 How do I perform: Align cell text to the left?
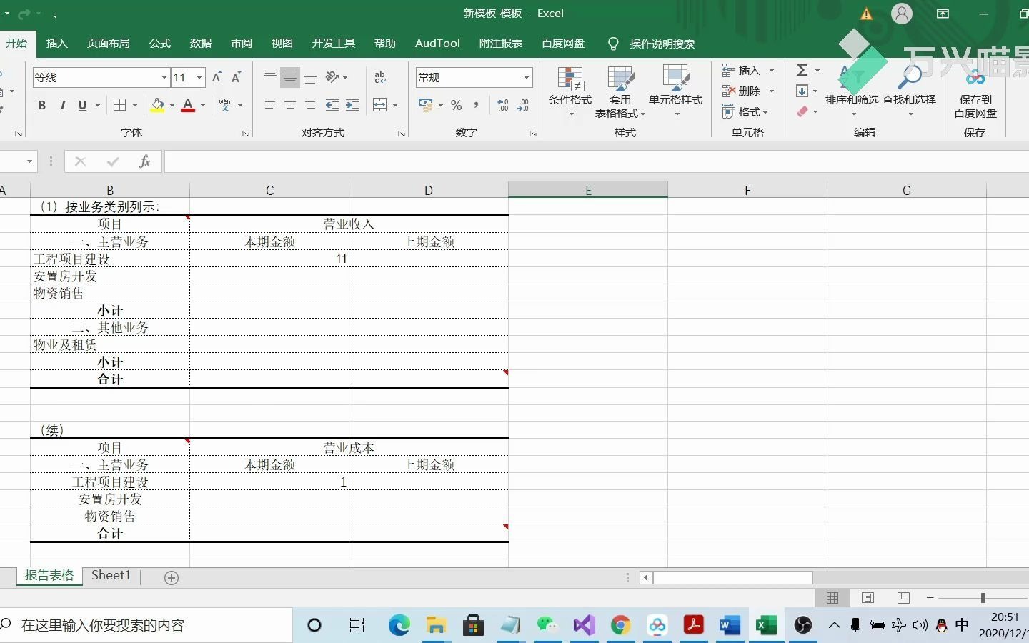[x=270, y=105]
